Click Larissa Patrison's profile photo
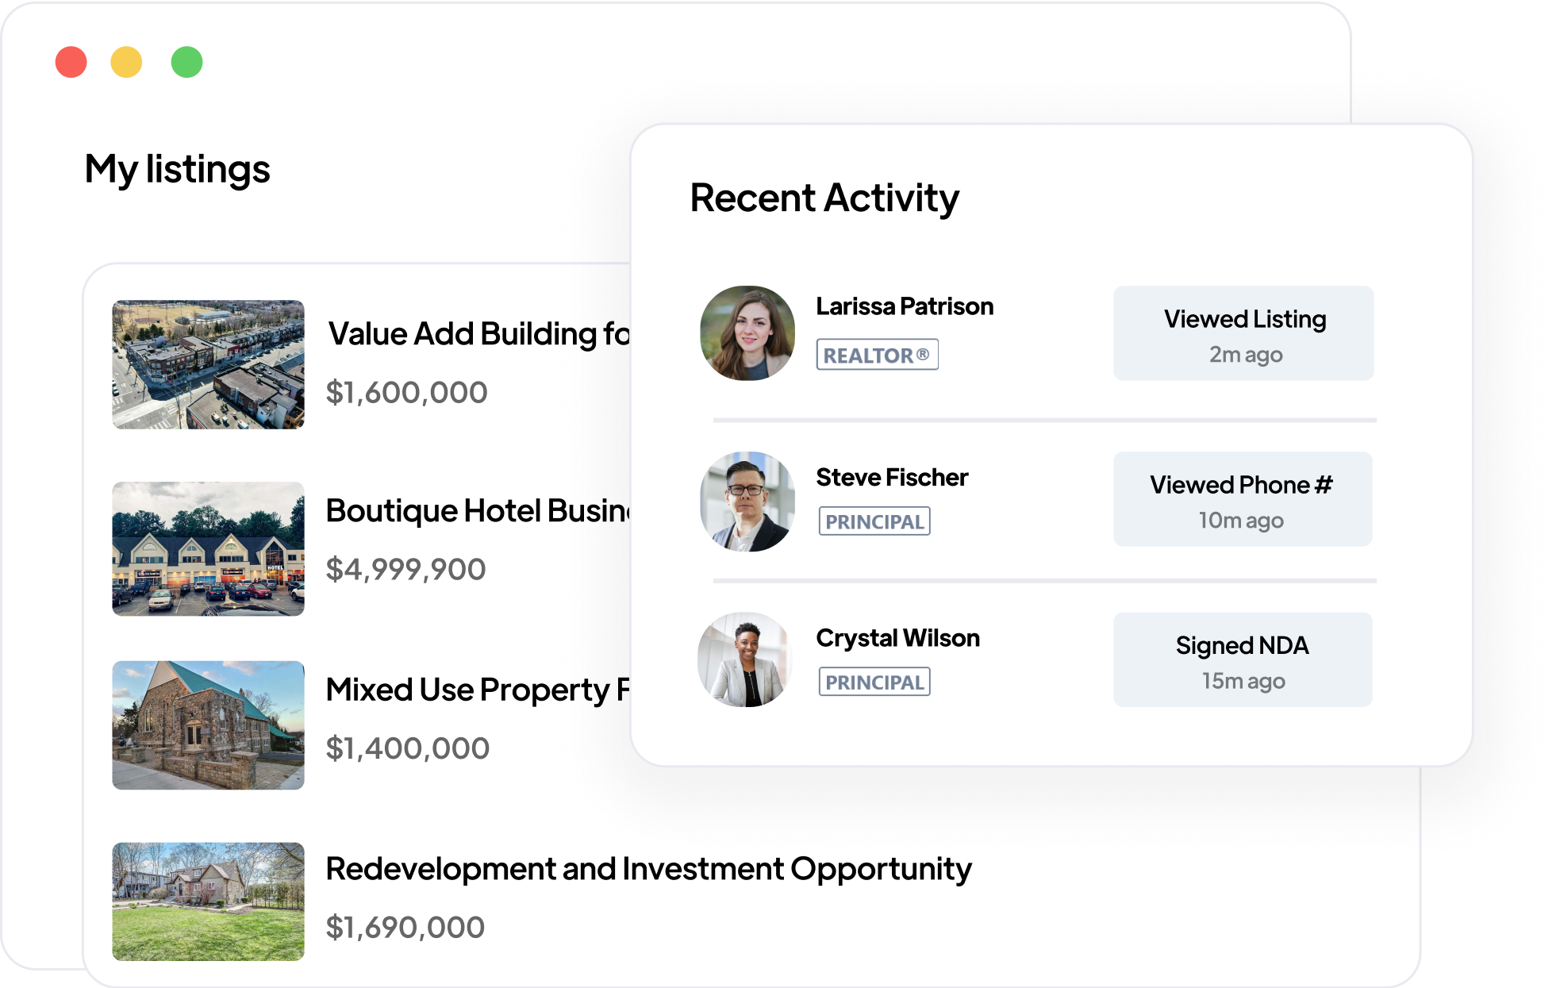Image resolution: width=1560 pixels, height=988 pixels. pos(747,333)
